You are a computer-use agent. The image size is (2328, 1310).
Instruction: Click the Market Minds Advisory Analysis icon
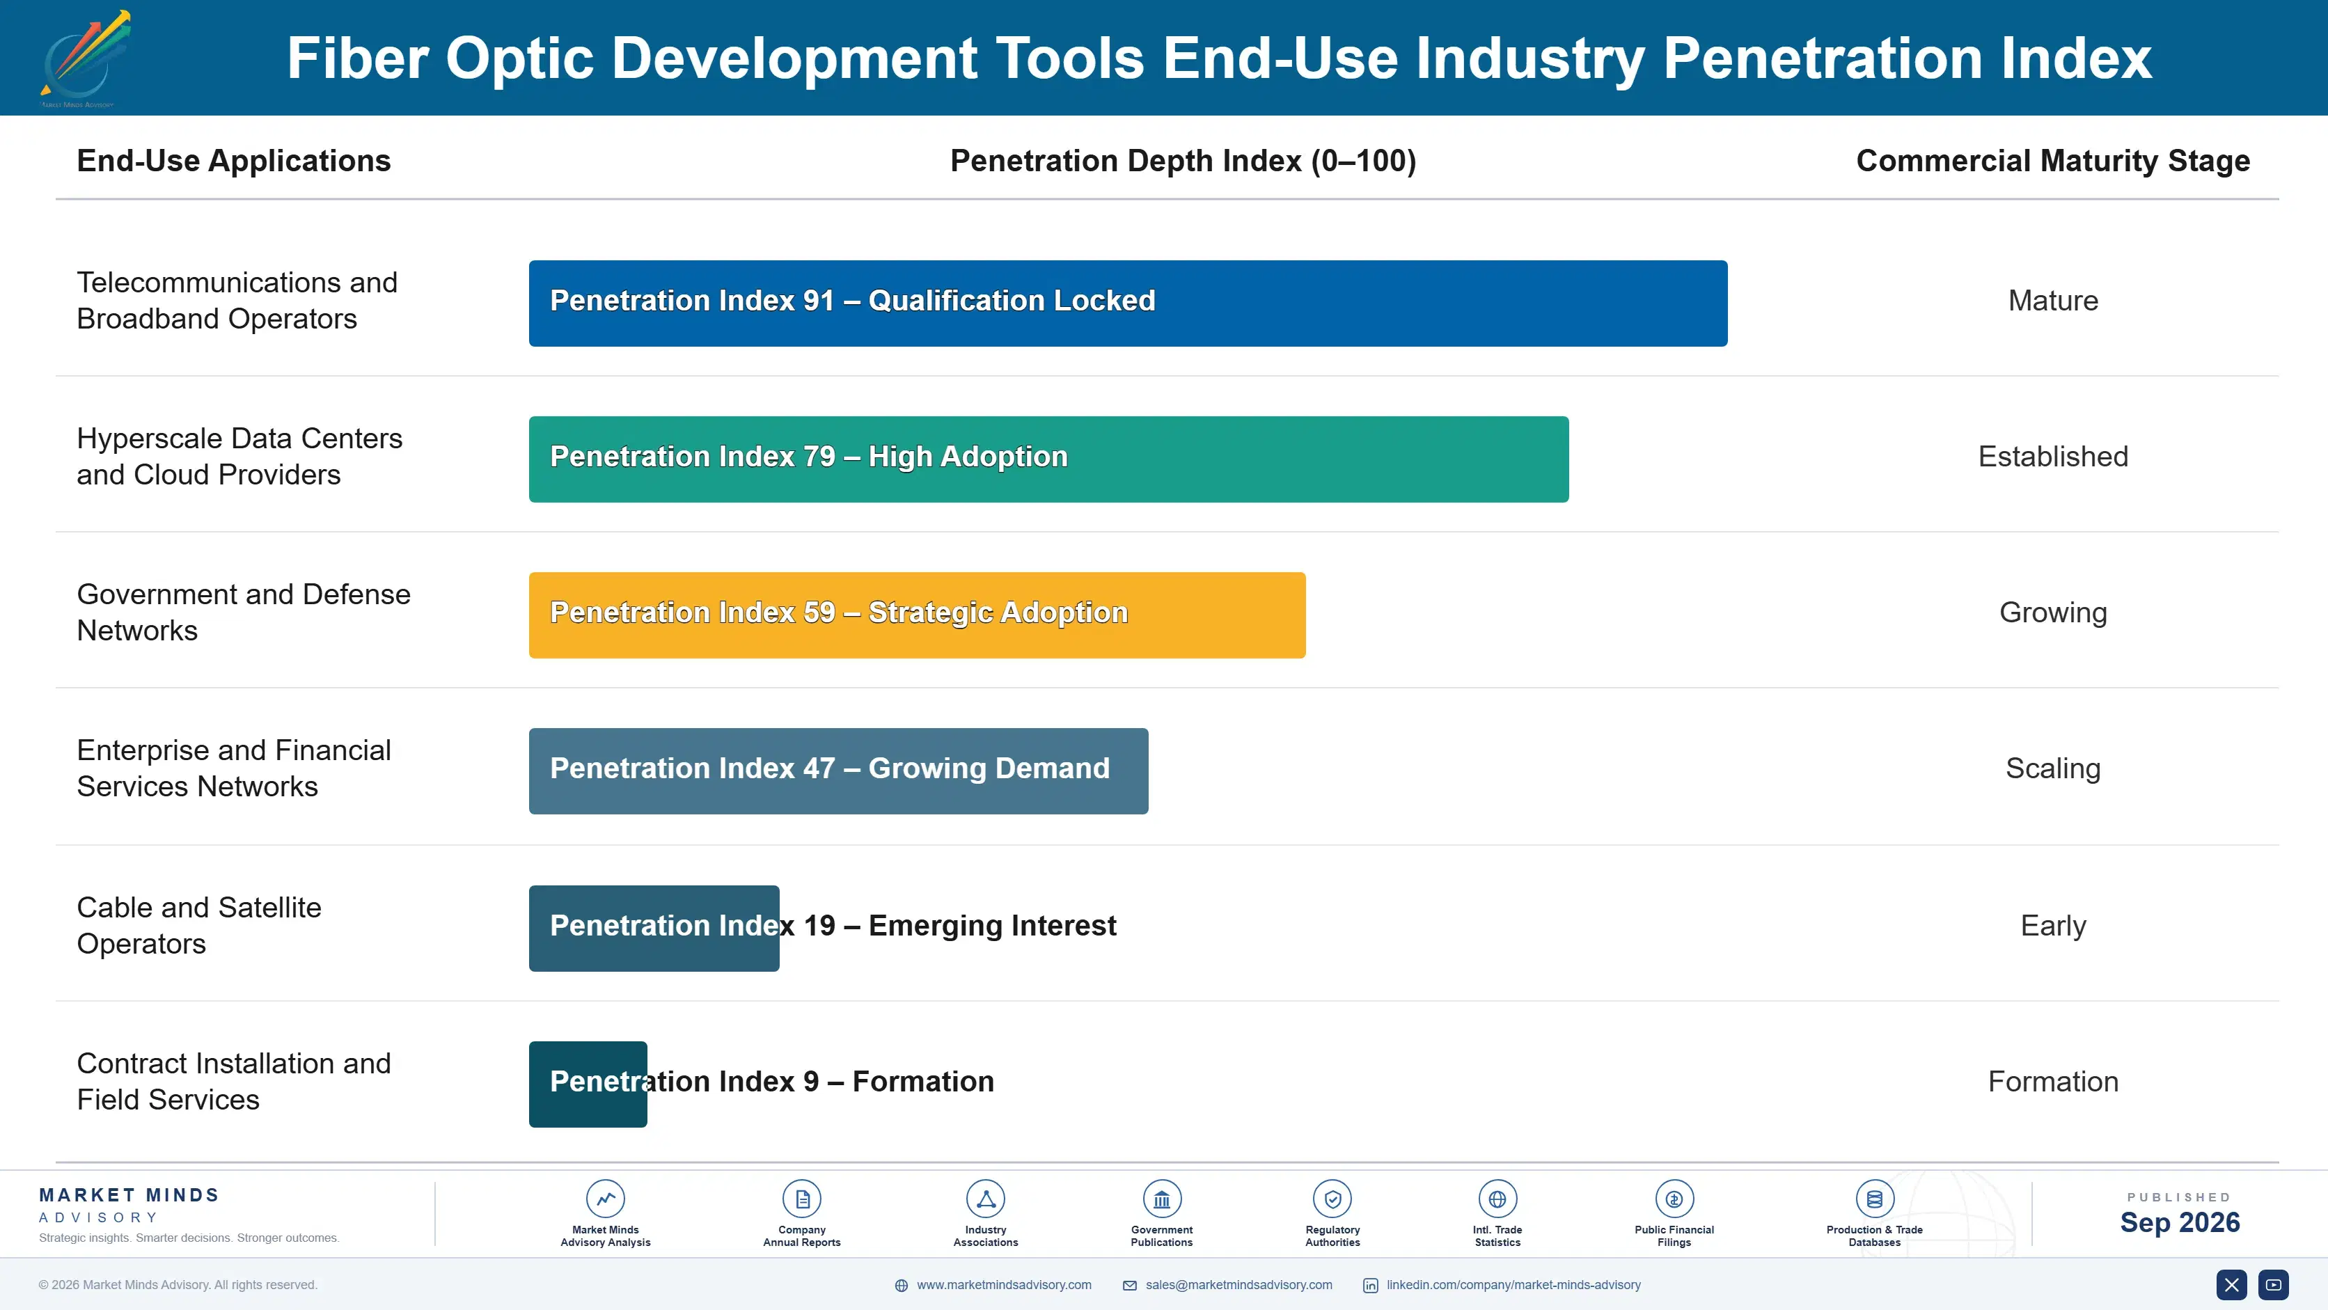[x=606, y=1199]
